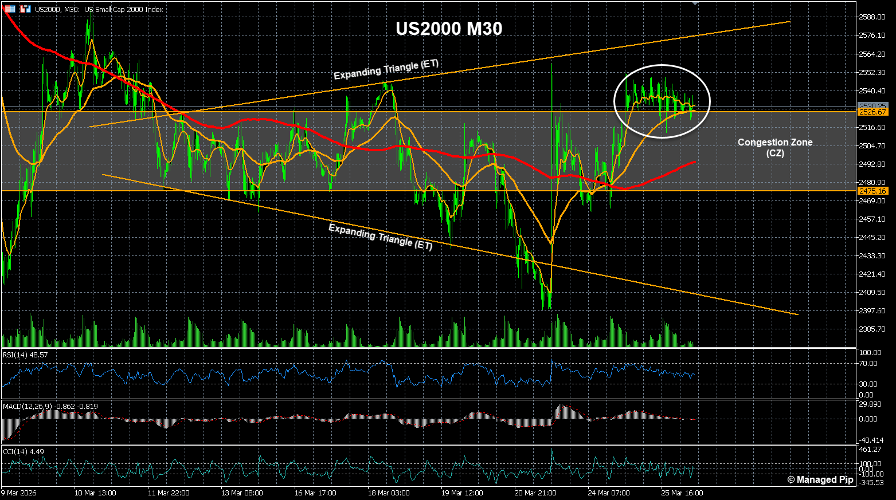Select the orange 2475.16 price tag
This screenshot has height=500, width=896.
pyautogui.click(x=872, y=191)
